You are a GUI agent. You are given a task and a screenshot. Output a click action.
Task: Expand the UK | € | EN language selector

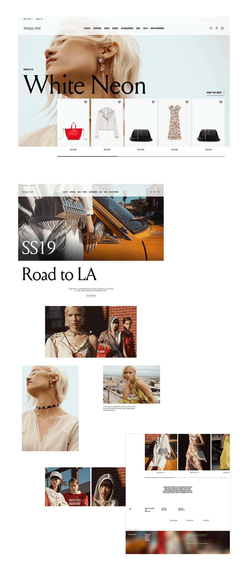click(x=28, y=19)
